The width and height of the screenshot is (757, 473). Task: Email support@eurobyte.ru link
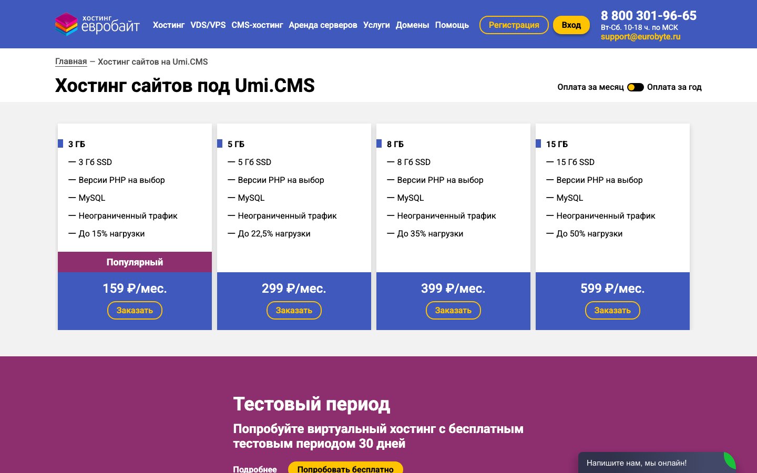(x=640, y=37)
